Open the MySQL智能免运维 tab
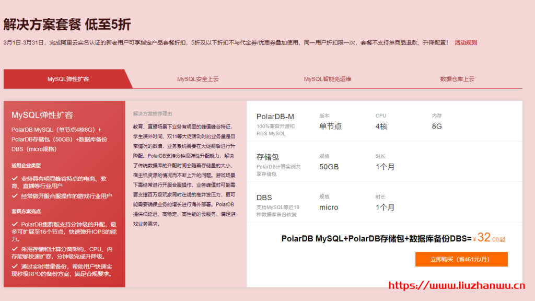The width and height of the screenshot is (535, 301). tap(327, 79)
